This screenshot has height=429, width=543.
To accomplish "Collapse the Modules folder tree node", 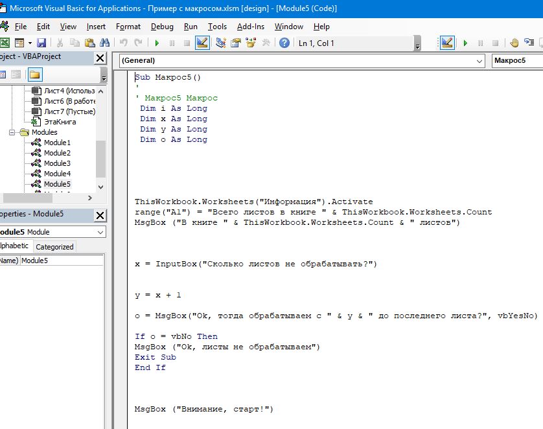I will click(x=12, y=132).
